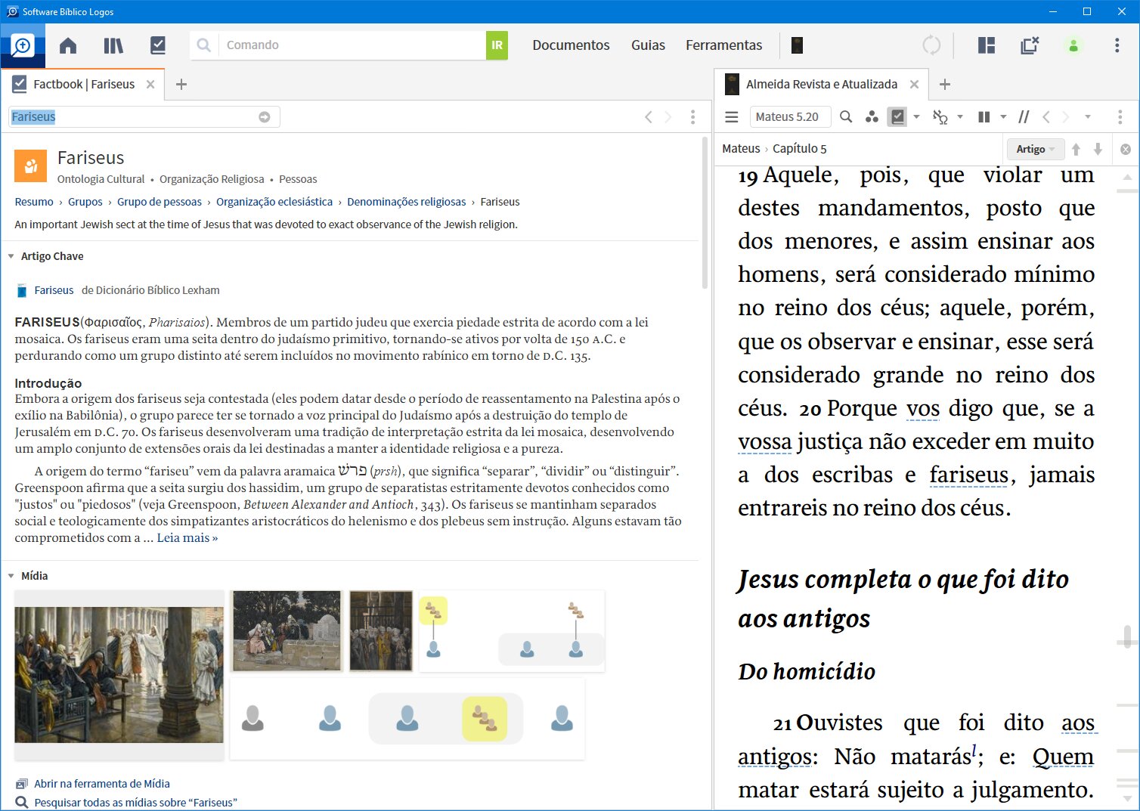1140x811 pixels.
Task: Click the Fariseus search input field
Action: (144, 117)
